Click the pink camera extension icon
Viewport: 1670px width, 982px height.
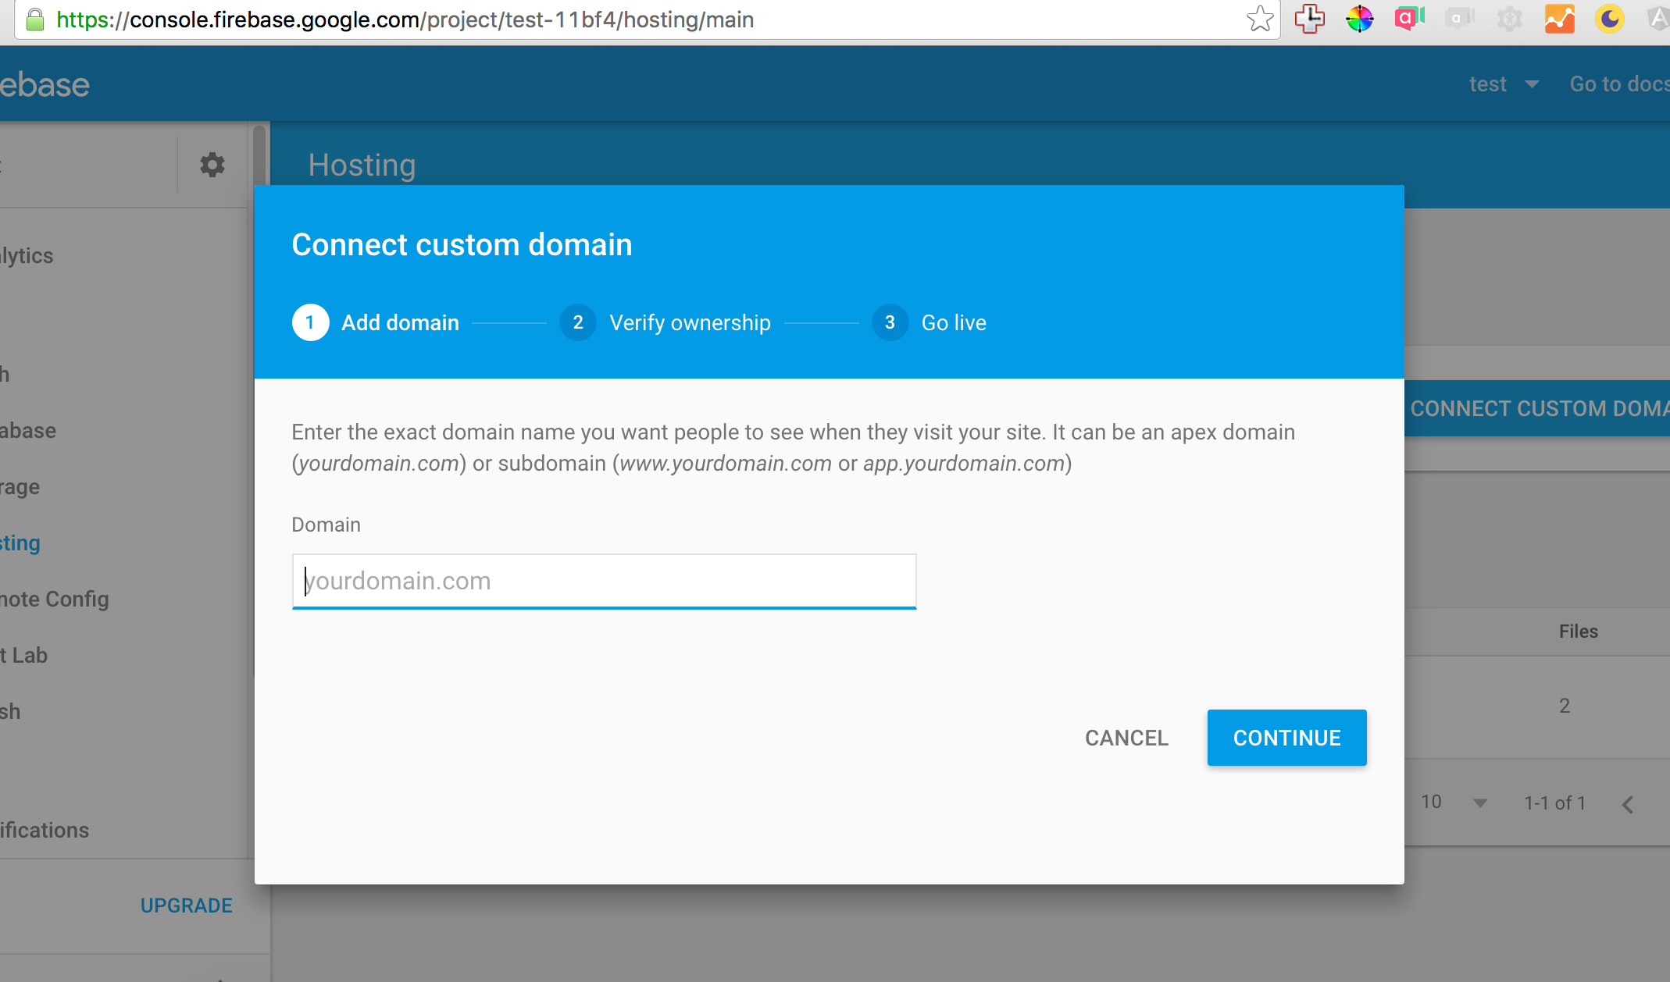click(x=1409, y=19)
